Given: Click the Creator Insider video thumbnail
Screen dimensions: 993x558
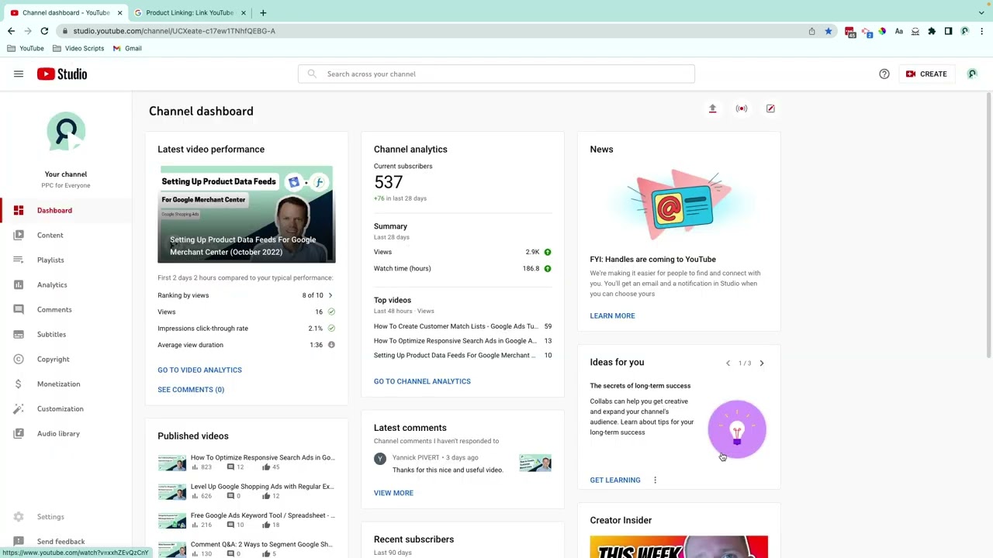Looking at the screenshot, I should (679, 546).
